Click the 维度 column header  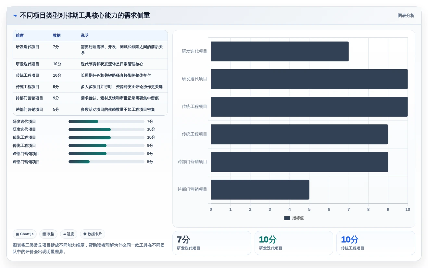[20, 35]
